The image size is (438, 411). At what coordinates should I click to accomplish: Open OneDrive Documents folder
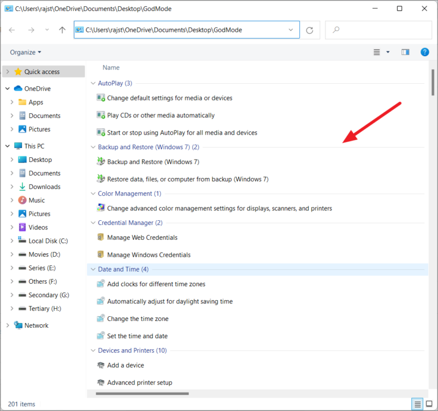[44, 116]
